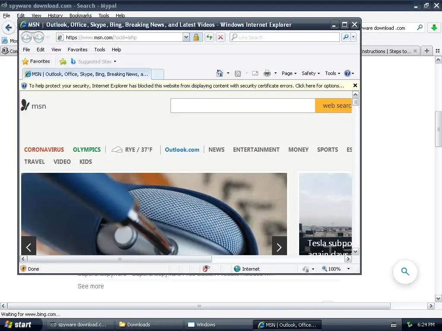Select the MSN page tab
442x331 pixels.
(x=87, y=74)
